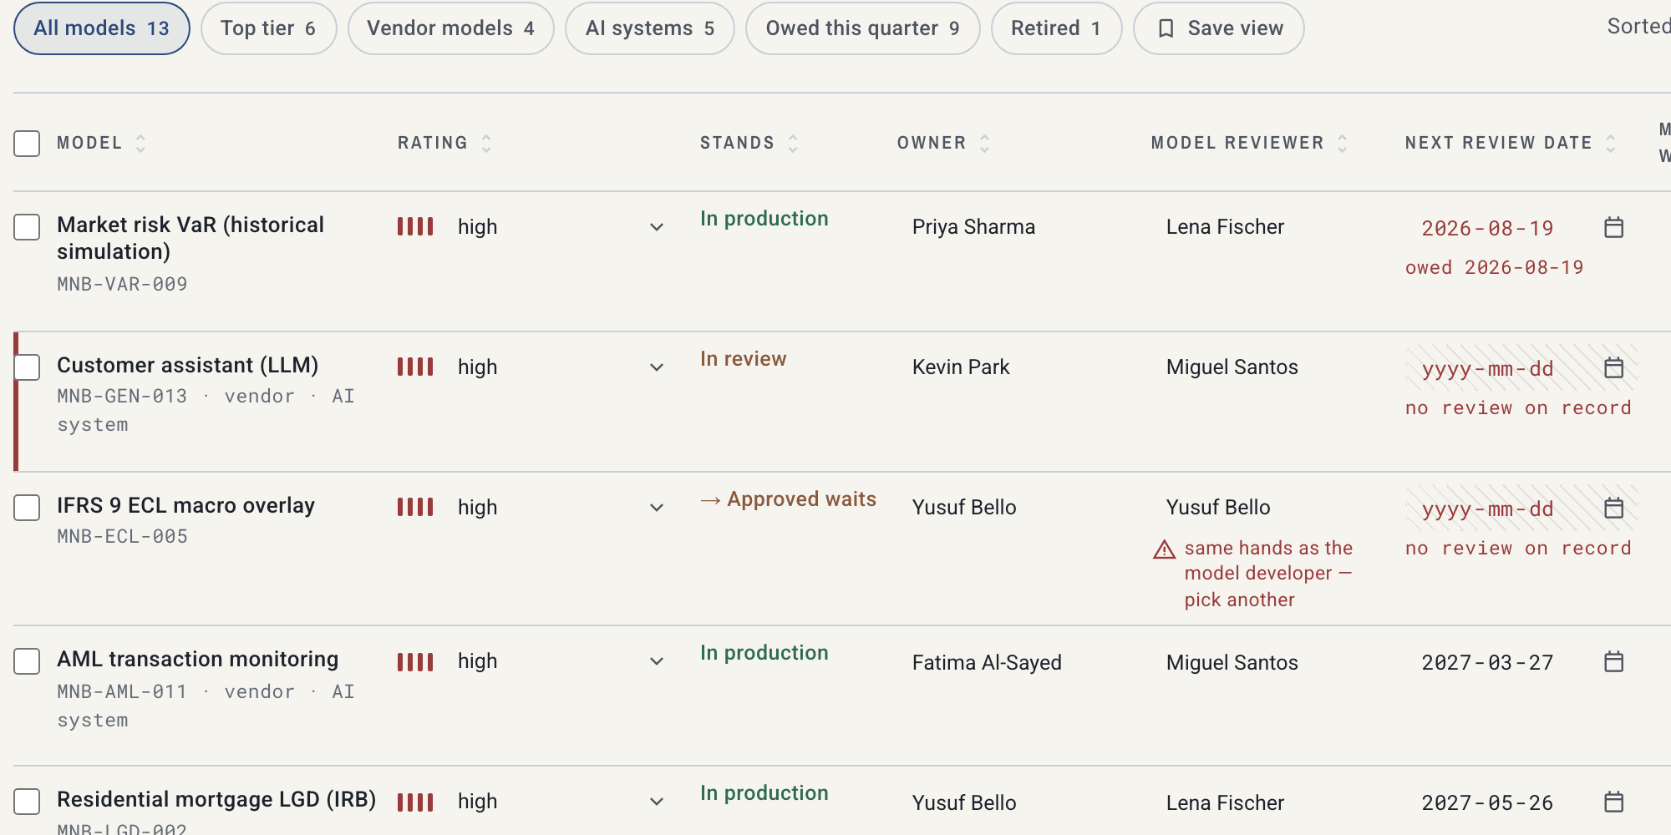Click In review status for Customer assistant
This screenshot has height=835, width=1671.
pyautogui.click(x=744, y=359)
